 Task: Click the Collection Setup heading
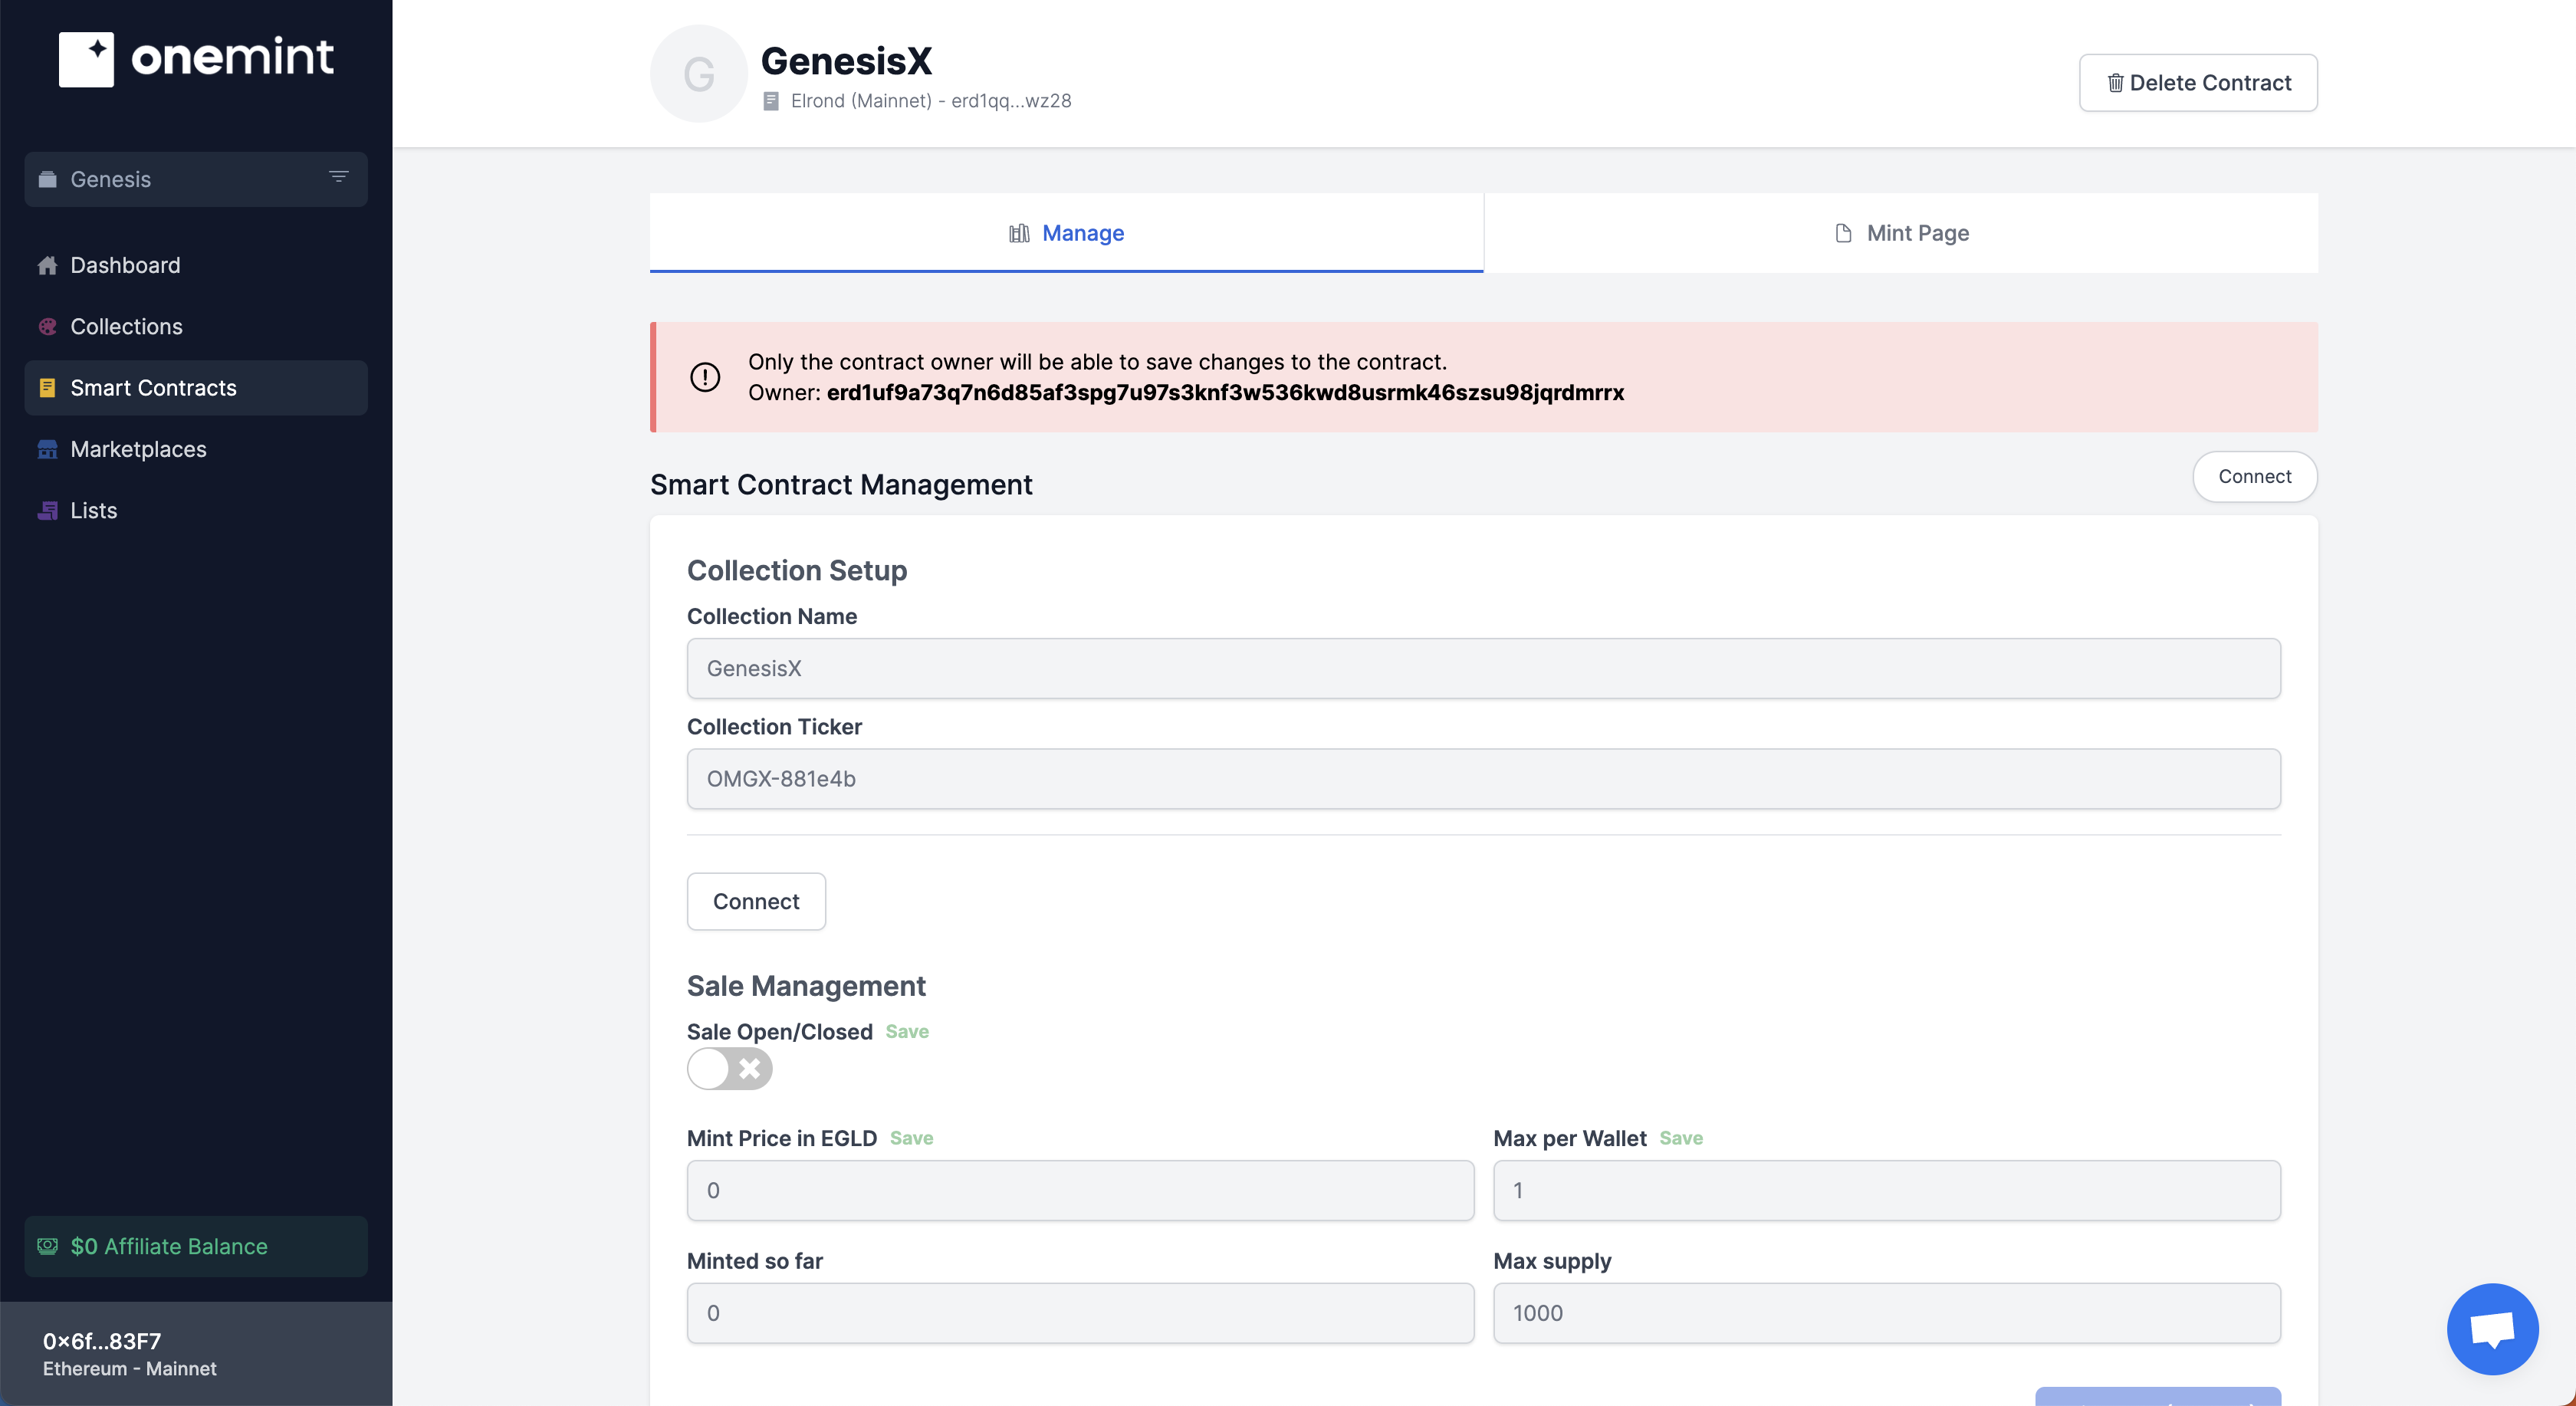pos(797,570)
